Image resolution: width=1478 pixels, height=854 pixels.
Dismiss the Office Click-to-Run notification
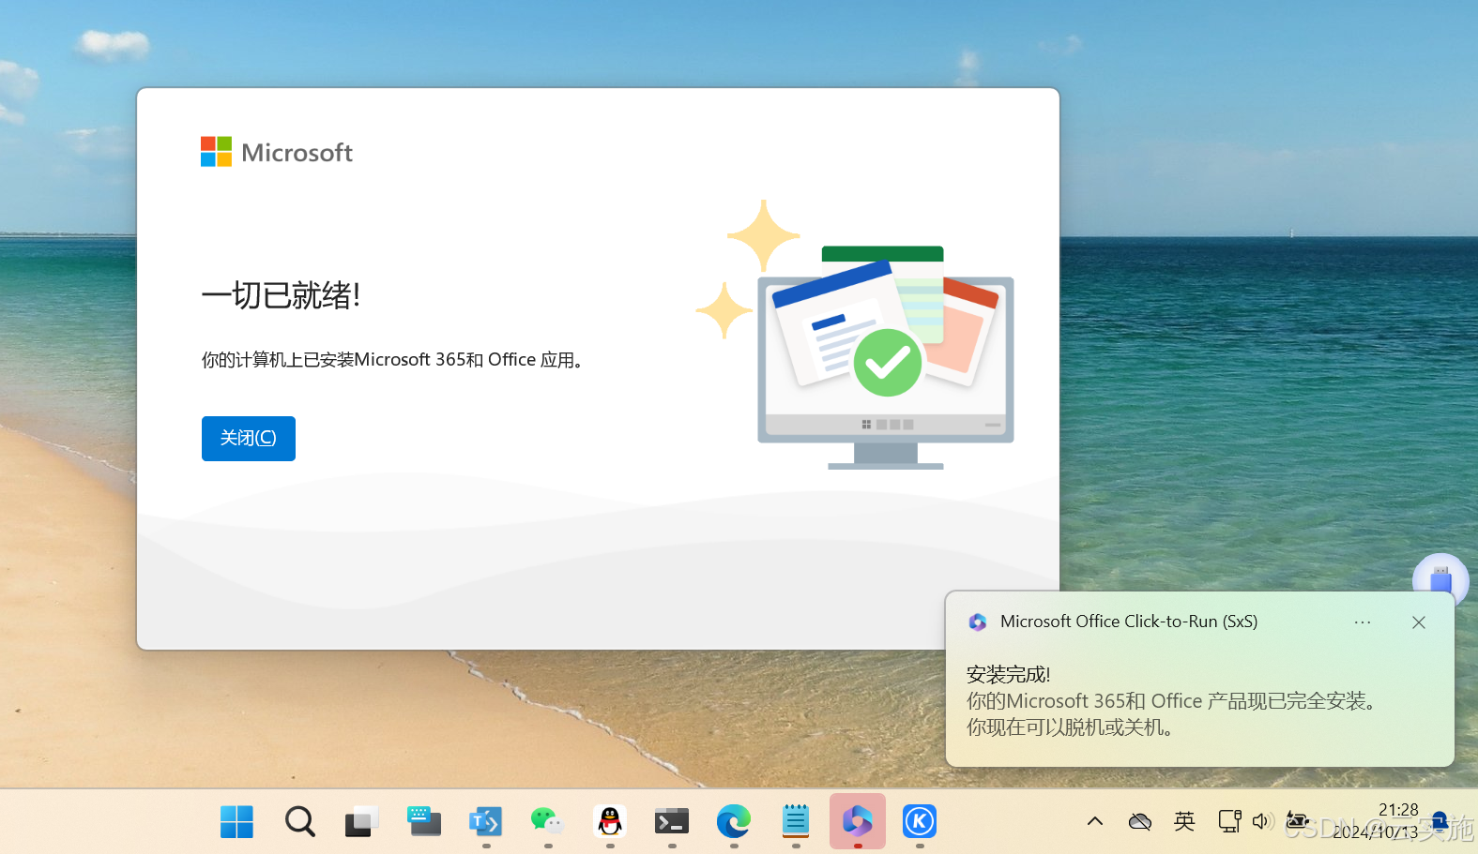(x=1419, y=622)
